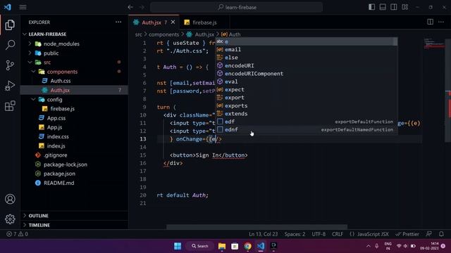The width and height of the screenshot is (451, 253).
Task: Choose 'email' autocomplete suggestion
Action: click(x=307, y=50)
